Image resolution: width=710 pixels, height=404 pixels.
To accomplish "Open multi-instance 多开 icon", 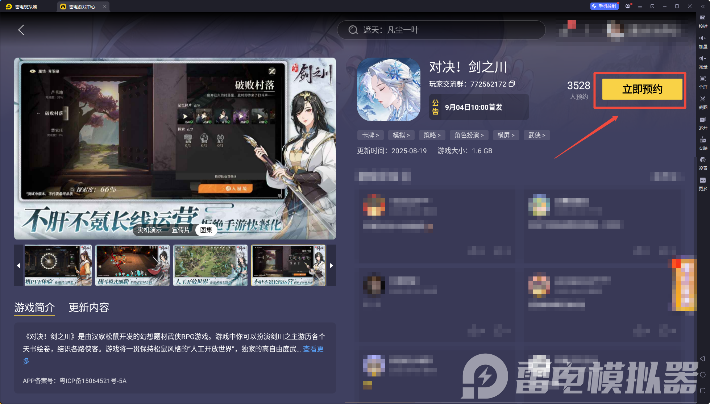I will click(x=703, y=122).
